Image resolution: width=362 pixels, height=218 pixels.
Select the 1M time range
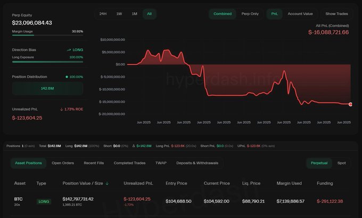click(135, 14)
